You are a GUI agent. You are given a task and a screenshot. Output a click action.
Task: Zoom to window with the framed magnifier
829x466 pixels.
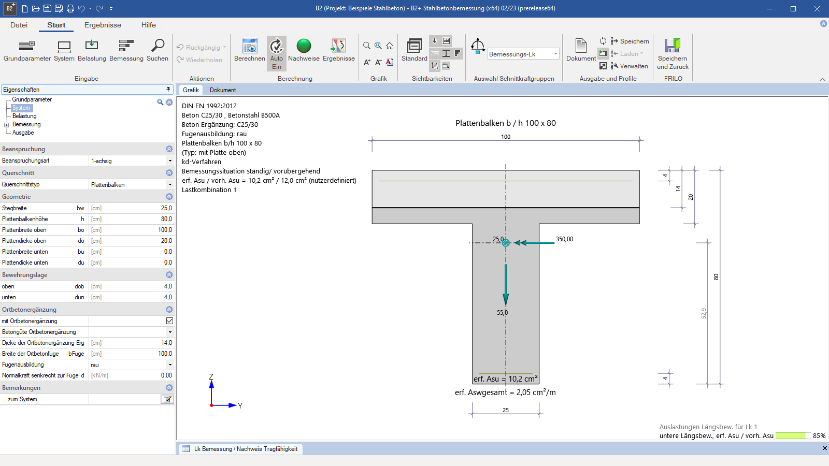tap(378, 46)
